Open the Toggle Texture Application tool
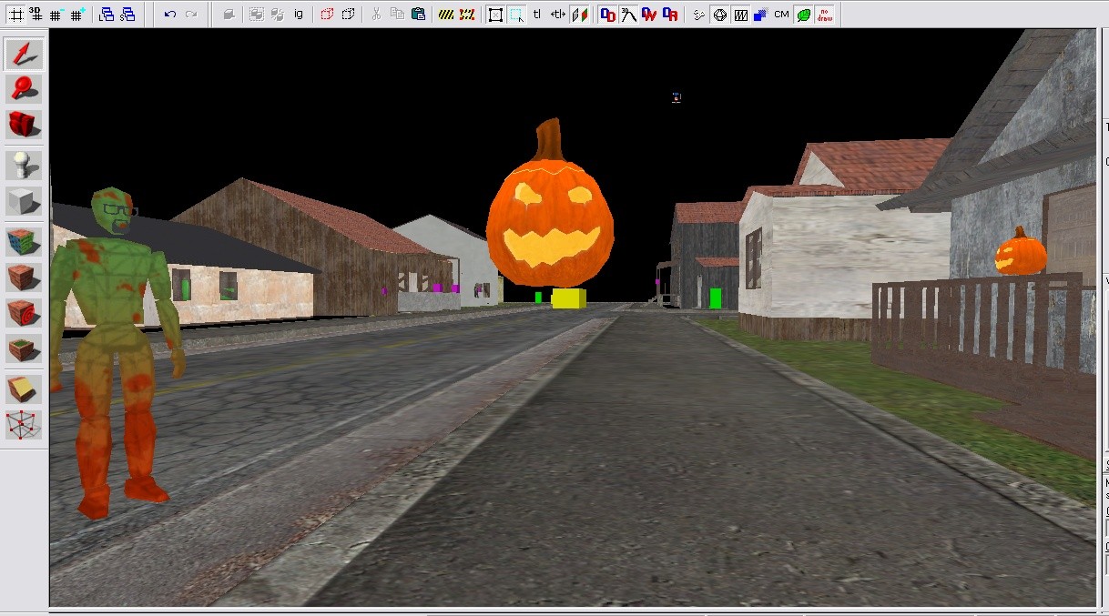This screenshot has height=616, width=1109. pyautogui.click(x=24, y=242)
